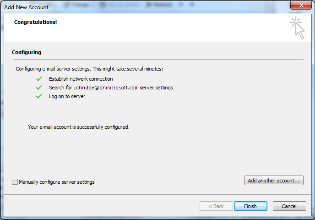Click the Configuring e-mail server settings description
Viewport: 315px width, 220px height.
coord(89,69)
